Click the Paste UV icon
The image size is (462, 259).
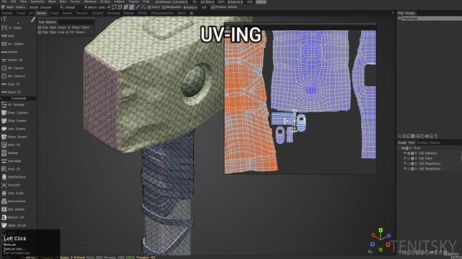pos(4,92)
